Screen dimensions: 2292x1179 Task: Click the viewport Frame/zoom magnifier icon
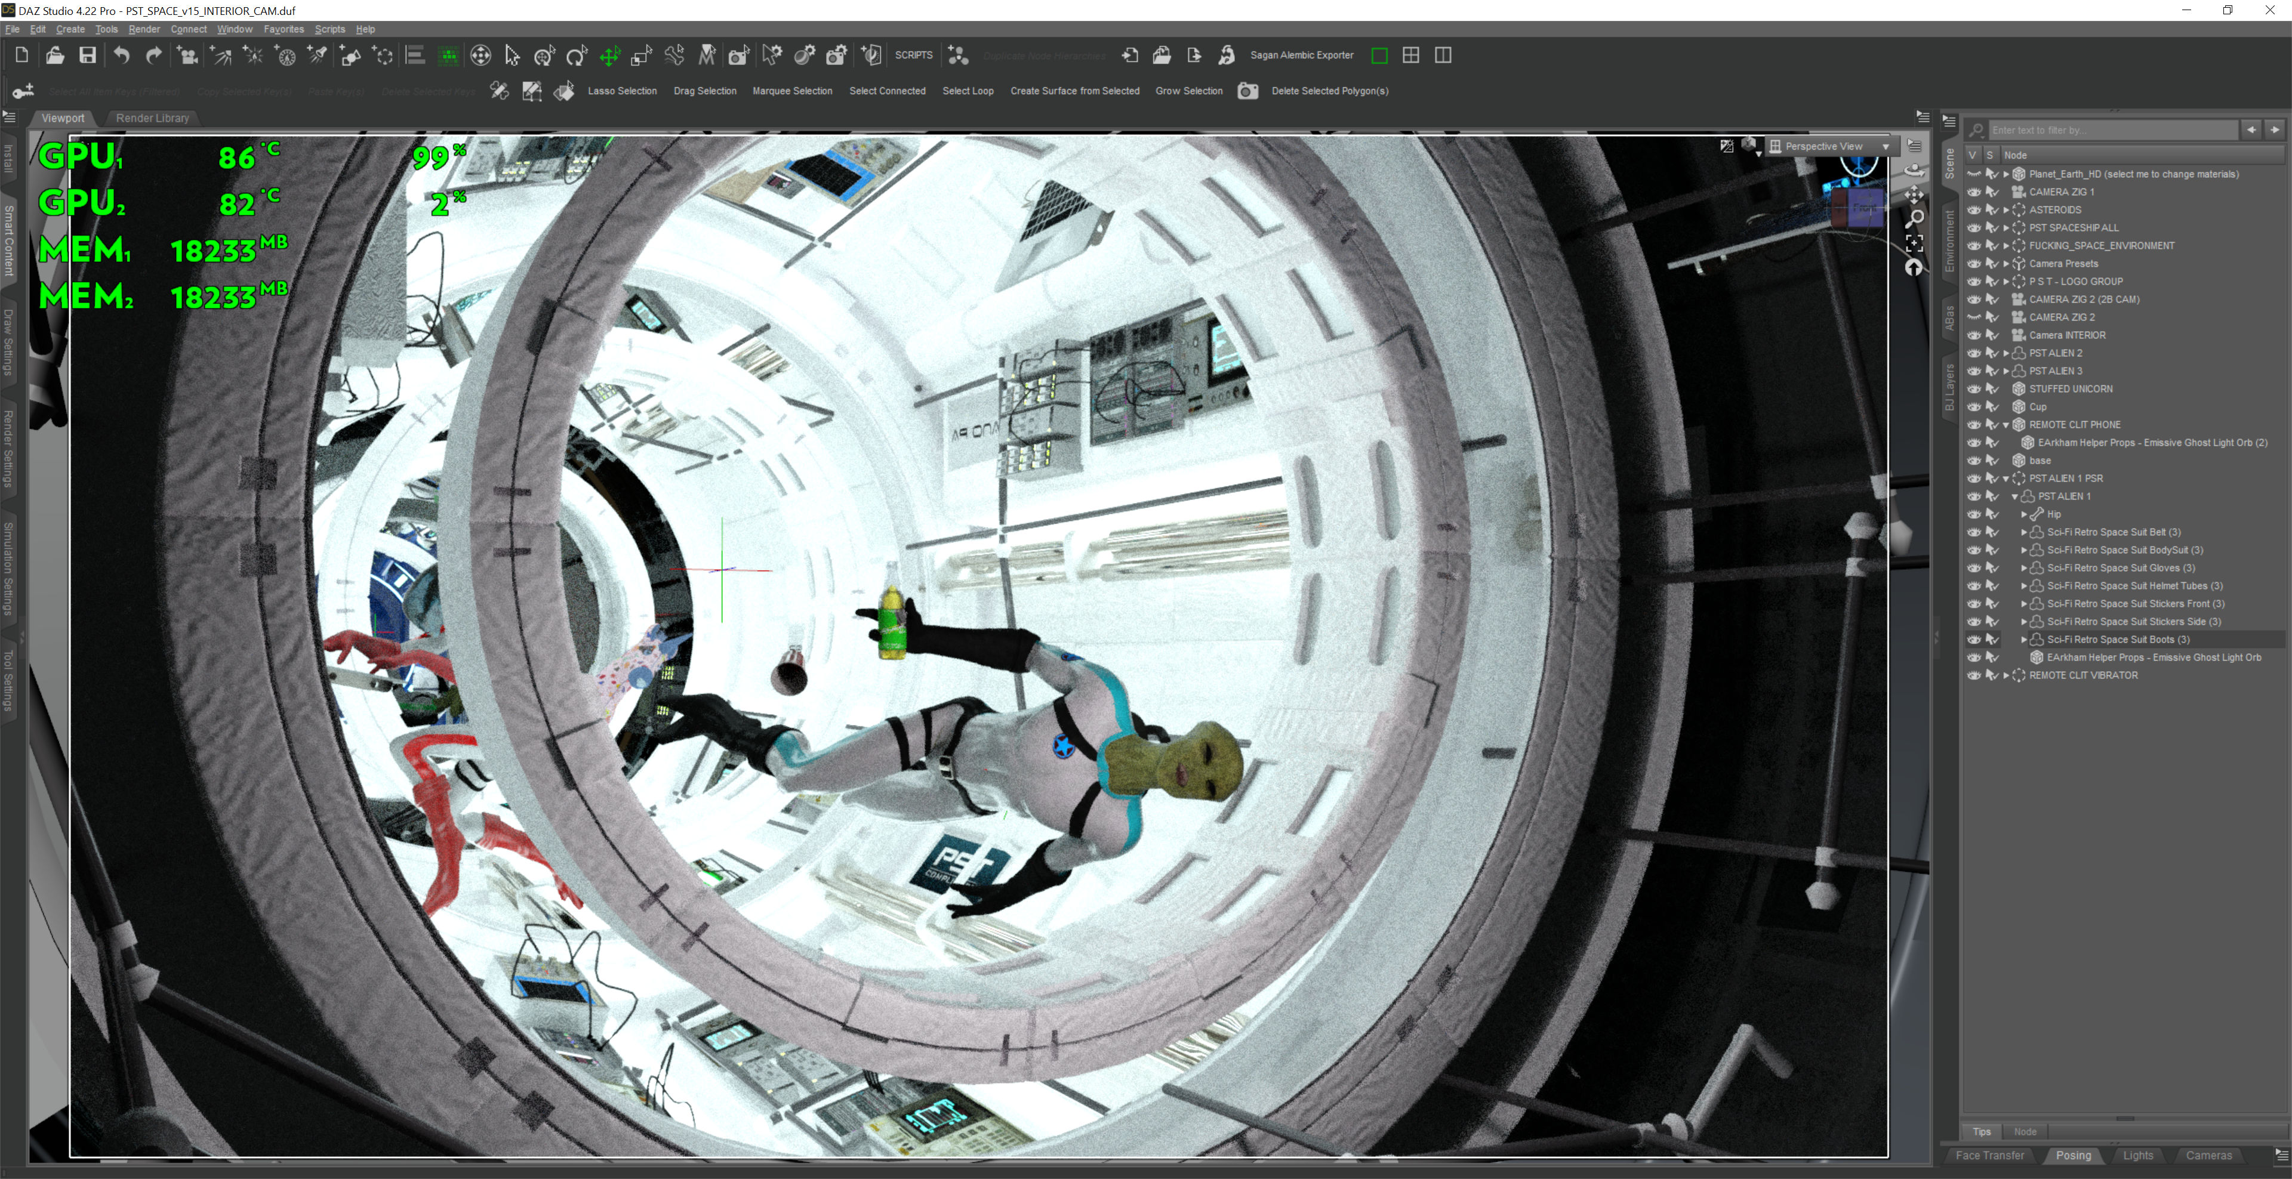1914,219
